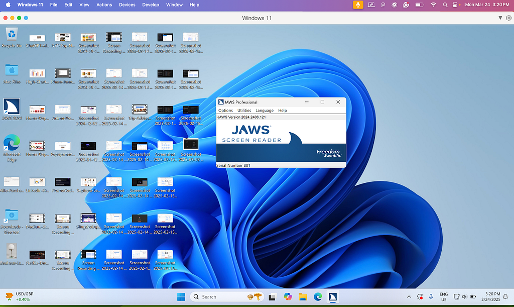Viewport: 514px width, 307px height.
Task: Select the ChatGPT-AI file thumbnail
Action: click(37, 41)
